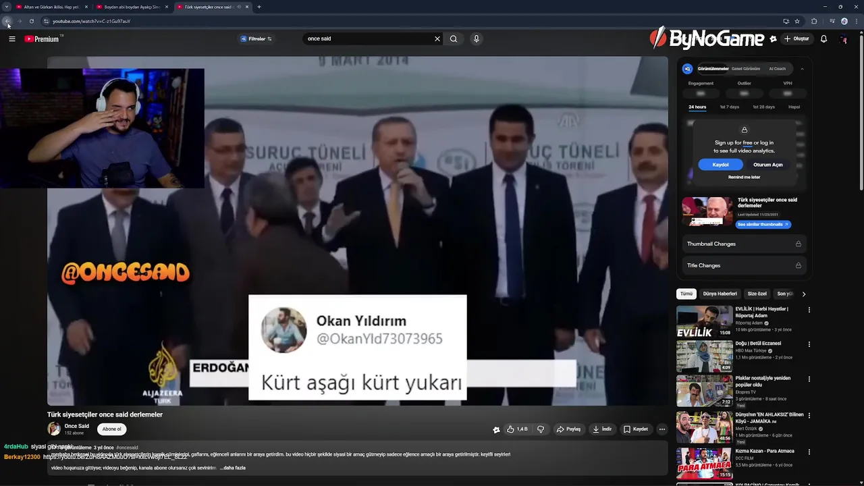The width and height of the screenshot is (864, 486).
Task: Open the browser extensions puzzle icon
Action: [x=814, y=21]
